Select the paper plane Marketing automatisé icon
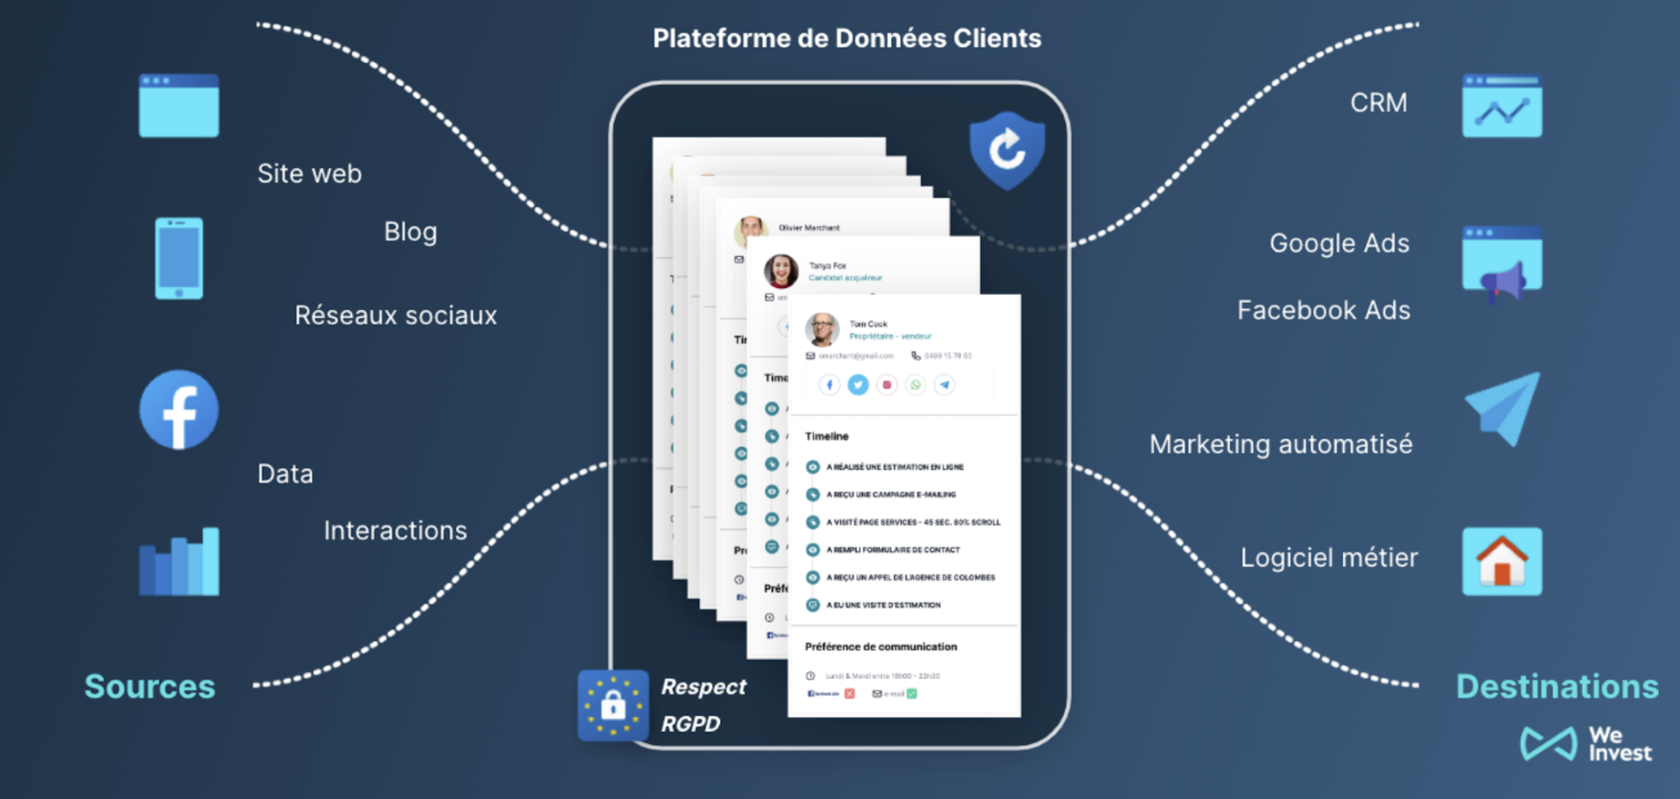 [1502, 409]
